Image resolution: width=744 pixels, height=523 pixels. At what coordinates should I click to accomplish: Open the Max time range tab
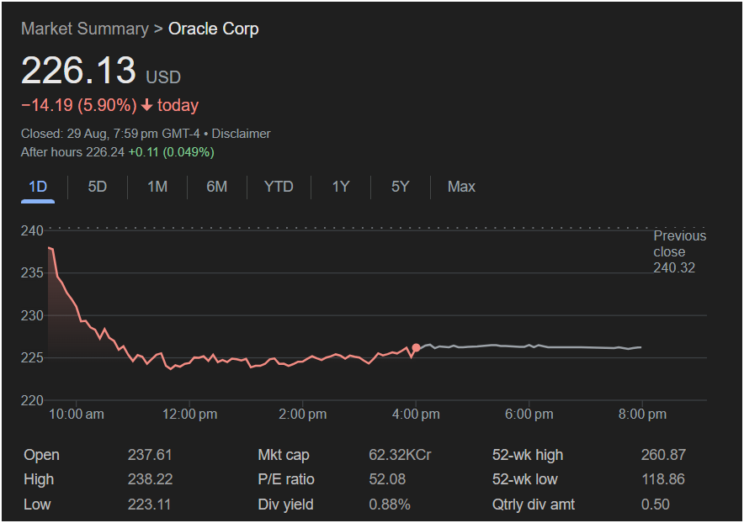point(461,187)
